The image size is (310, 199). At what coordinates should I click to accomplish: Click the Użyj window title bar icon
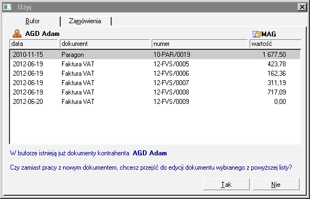coord(8,7)
